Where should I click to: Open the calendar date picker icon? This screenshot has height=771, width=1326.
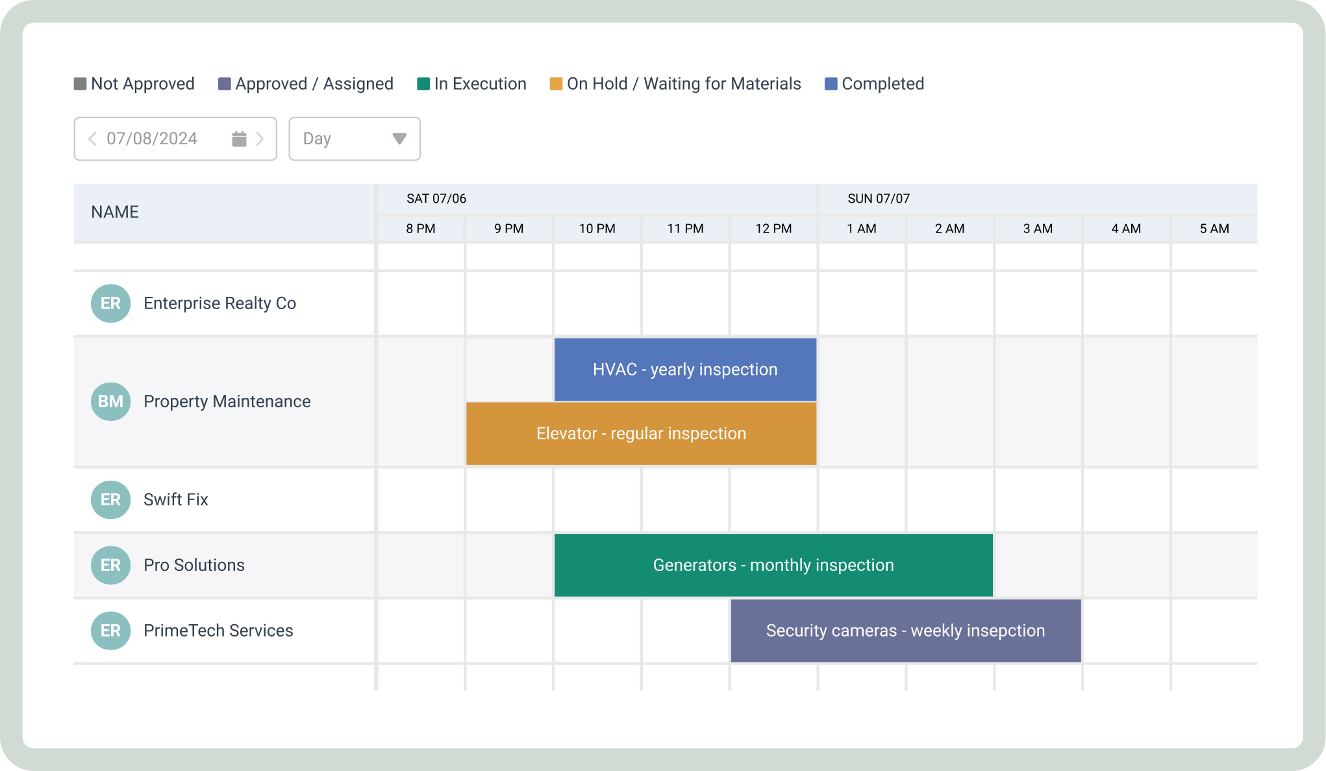tap(239, 138)
